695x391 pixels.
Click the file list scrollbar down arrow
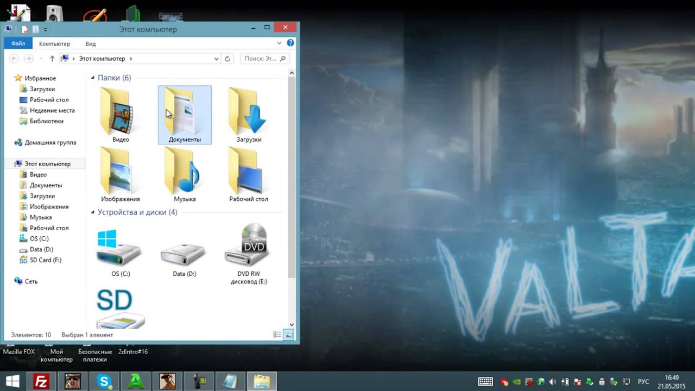pyautogui.click(x=292, y=325)
